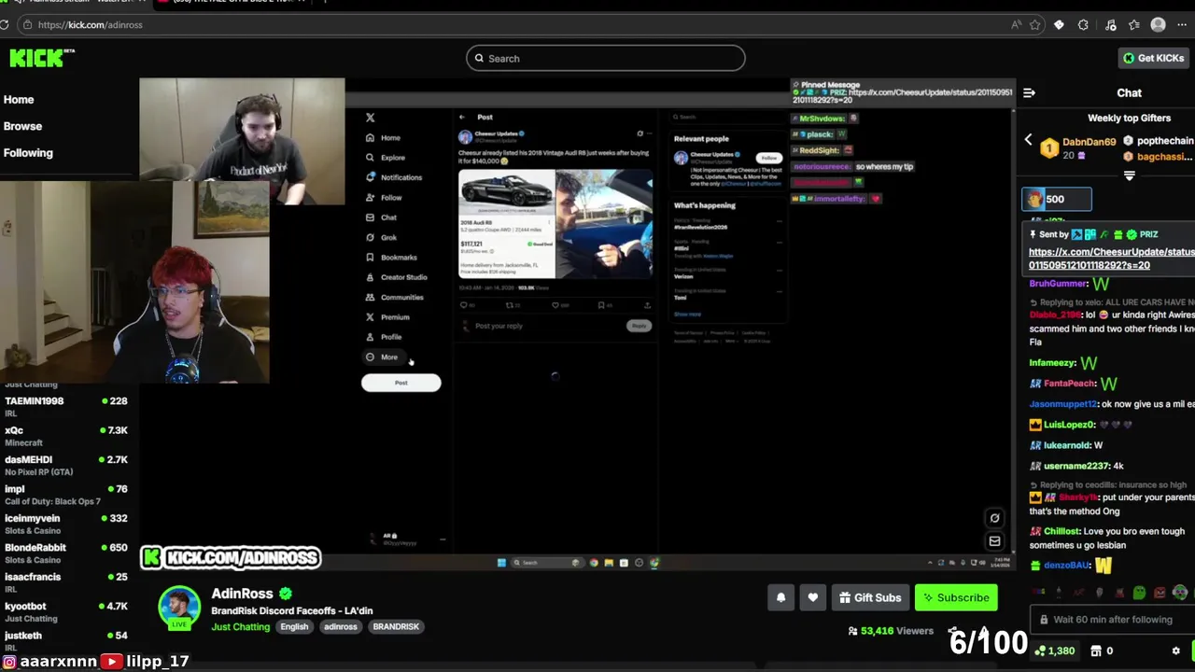Open impl channel in sidebar
The height and width of the screenshot is (672, 1195).
(65, 495)
